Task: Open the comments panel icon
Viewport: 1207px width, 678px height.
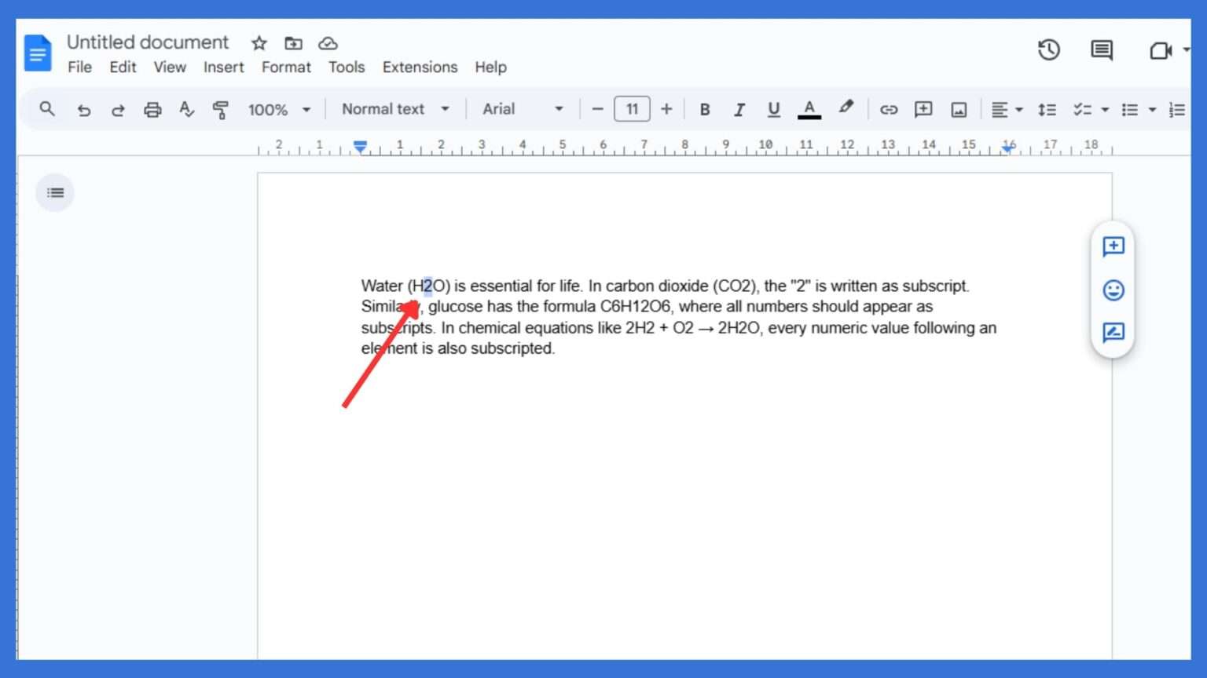Action: click(1101, 50)
